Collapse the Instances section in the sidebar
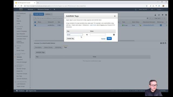173x97 pixels. (15, 27)
